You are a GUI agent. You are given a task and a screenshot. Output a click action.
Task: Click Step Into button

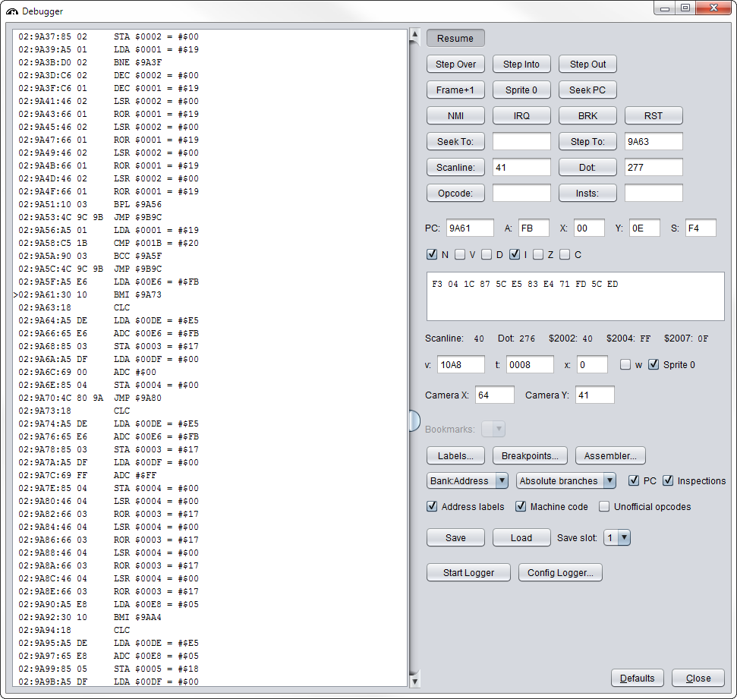521,65
